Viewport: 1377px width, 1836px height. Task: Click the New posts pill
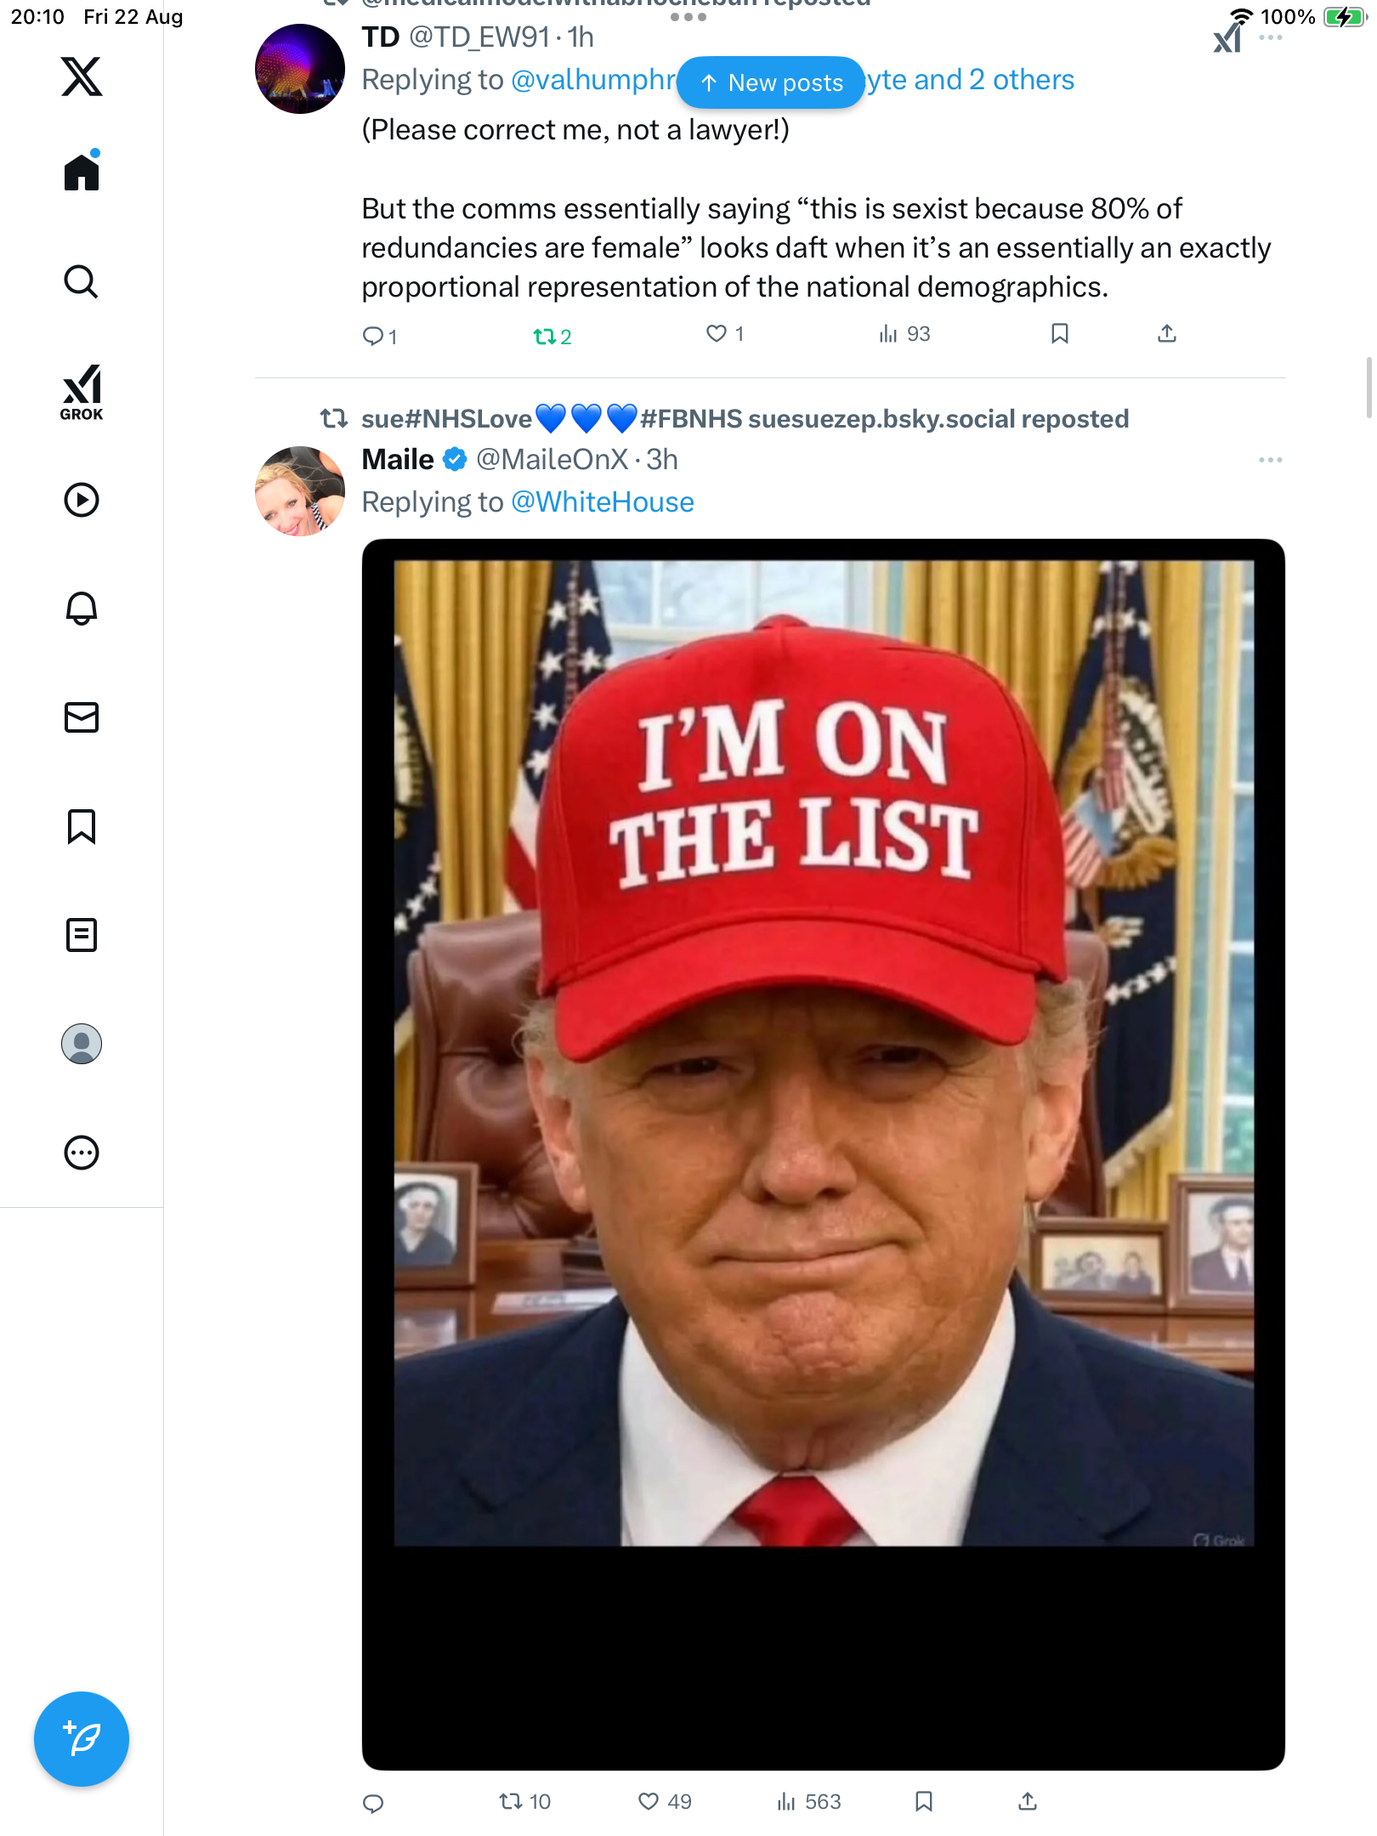point(771,82)
